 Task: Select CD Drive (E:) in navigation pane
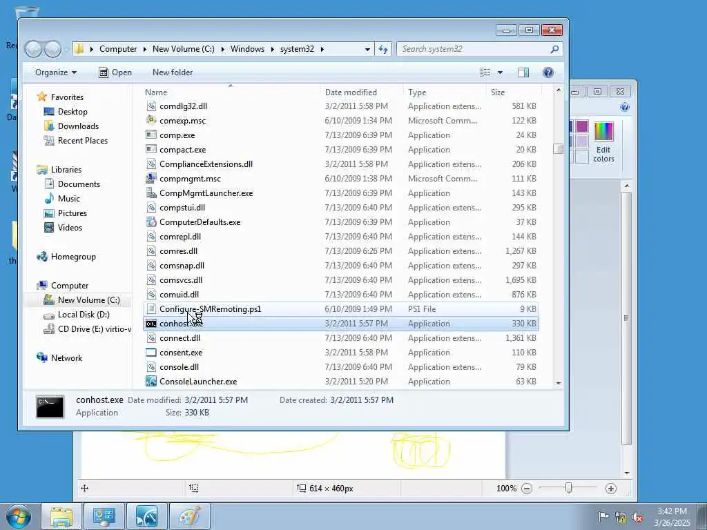coord(94,329)
